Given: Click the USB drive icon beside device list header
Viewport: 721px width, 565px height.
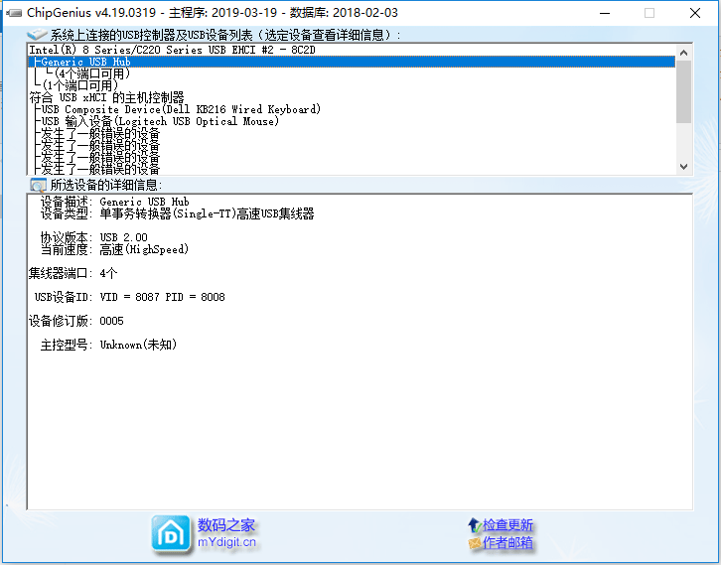Looking at the screenshot, I should pos(37,34).
